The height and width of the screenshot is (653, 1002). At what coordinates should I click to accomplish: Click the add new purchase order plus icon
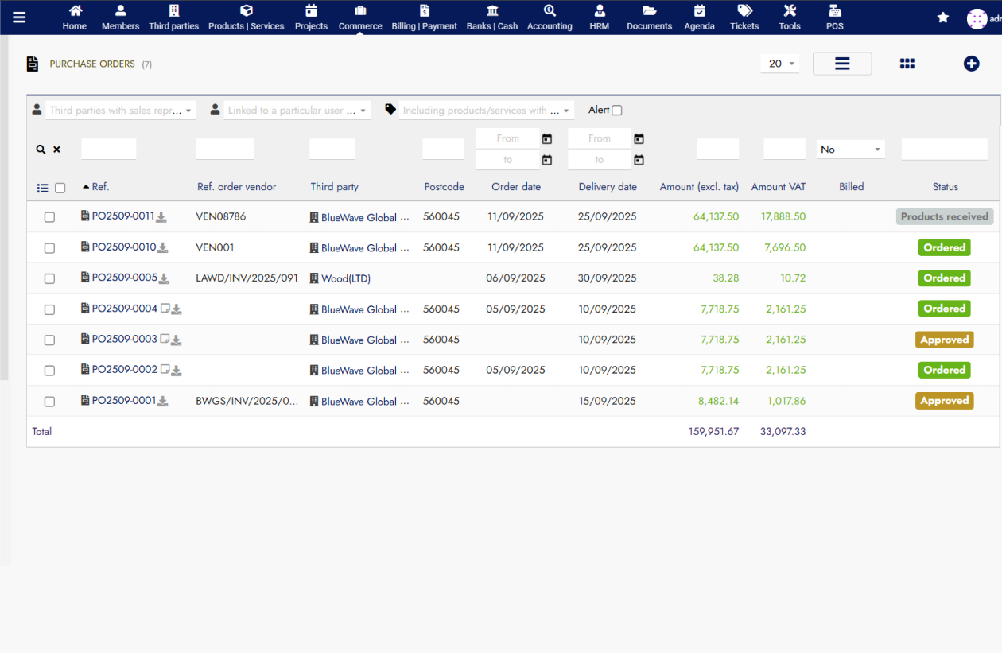coord(971,64)
